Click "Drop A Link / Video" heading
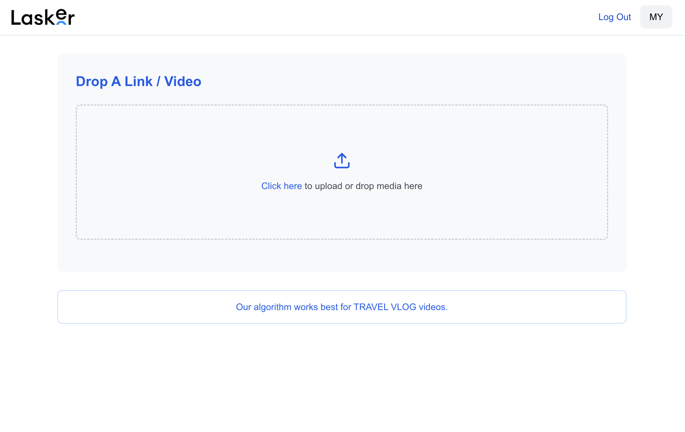The height and width of the screenshot is (432, 685). (x=138, y=81)
